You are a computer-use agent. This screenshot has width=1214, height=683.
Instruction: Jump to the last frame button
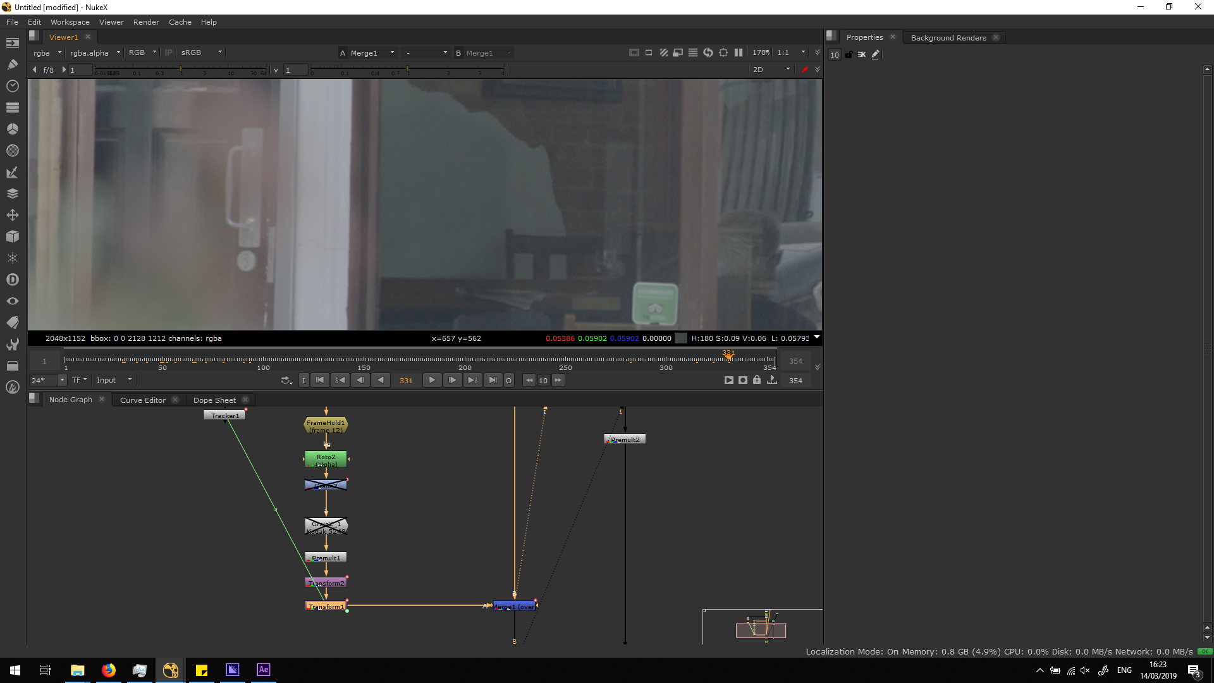click(x=493, y=380)
